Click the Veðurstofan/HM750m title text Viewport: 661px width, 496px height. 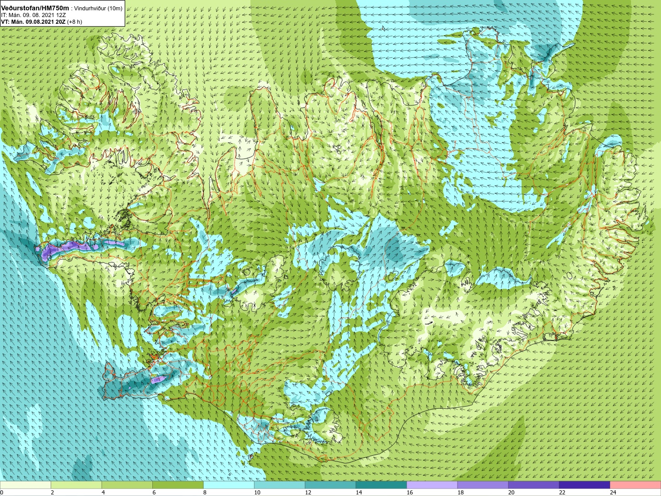35,8
